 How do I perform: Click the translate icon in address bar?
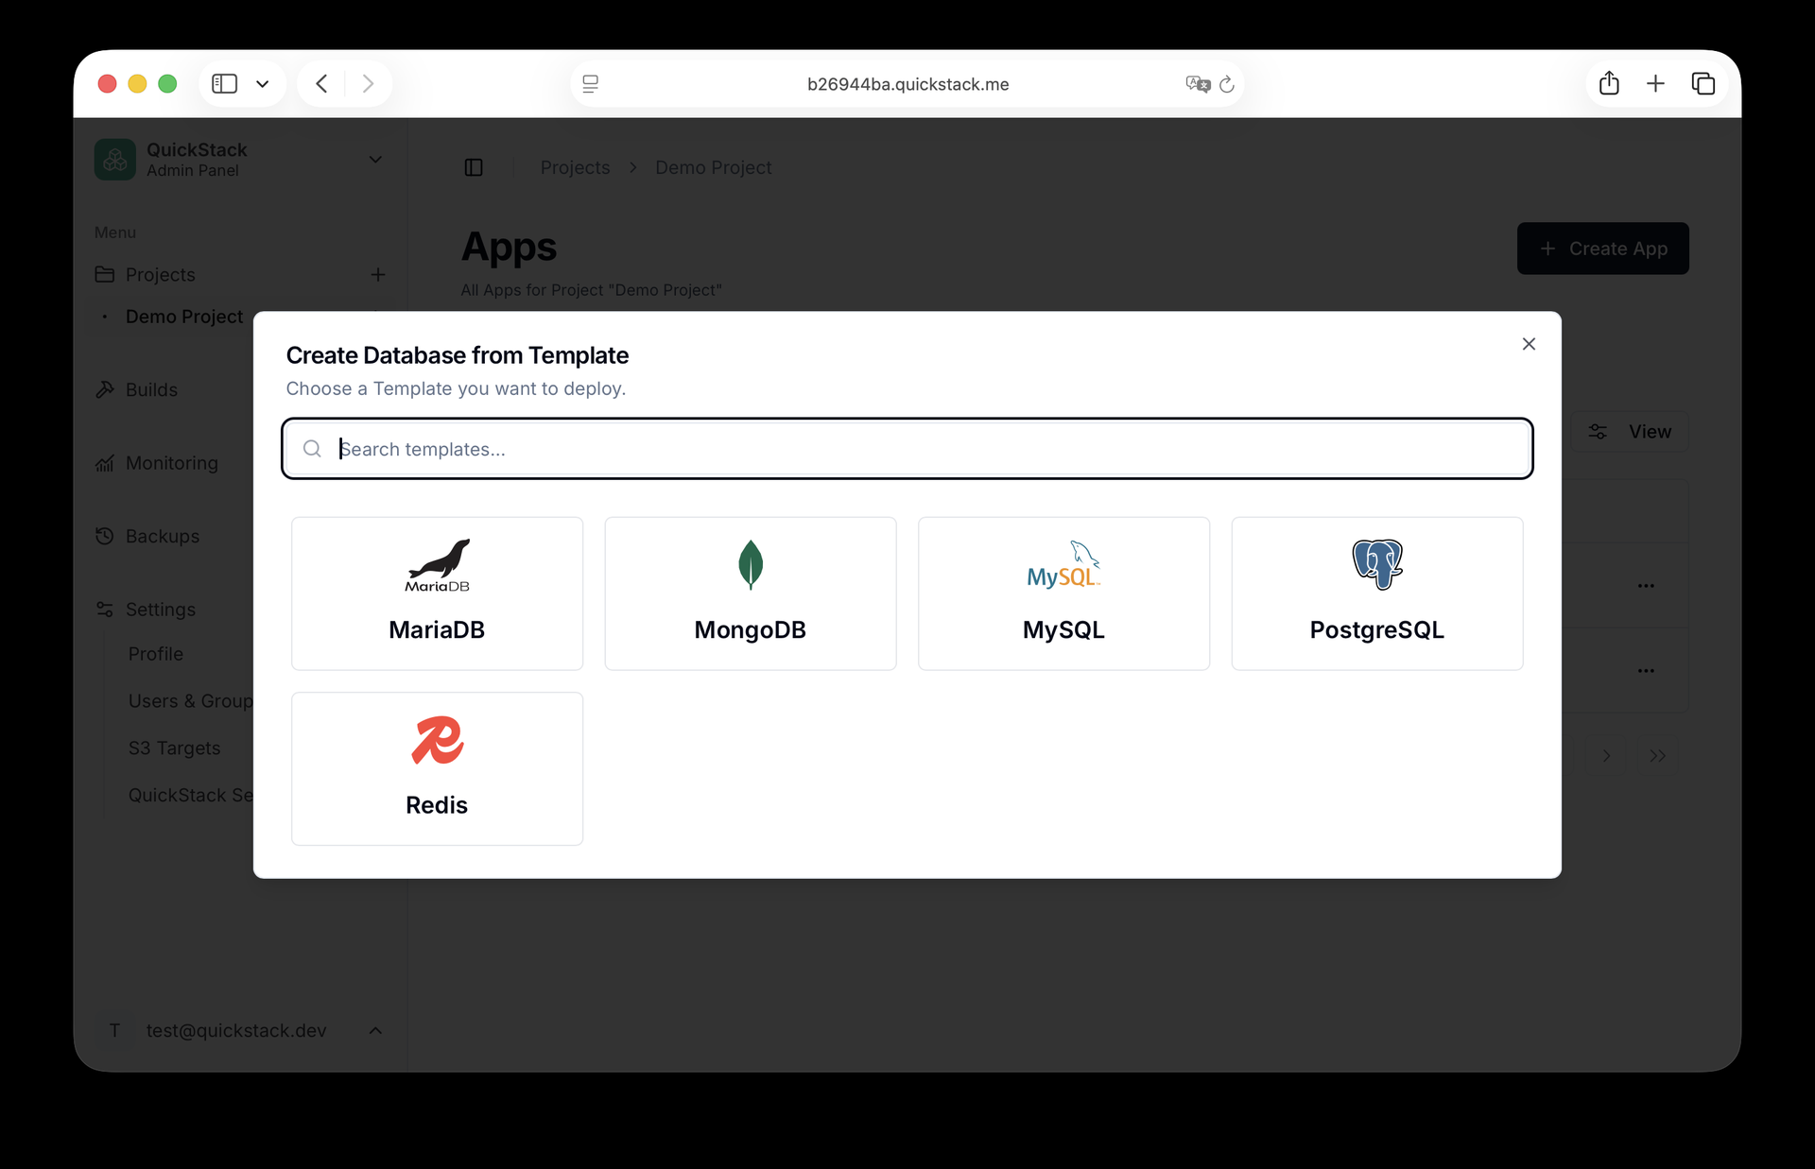pyautogui.click(x=1198, y=84)
